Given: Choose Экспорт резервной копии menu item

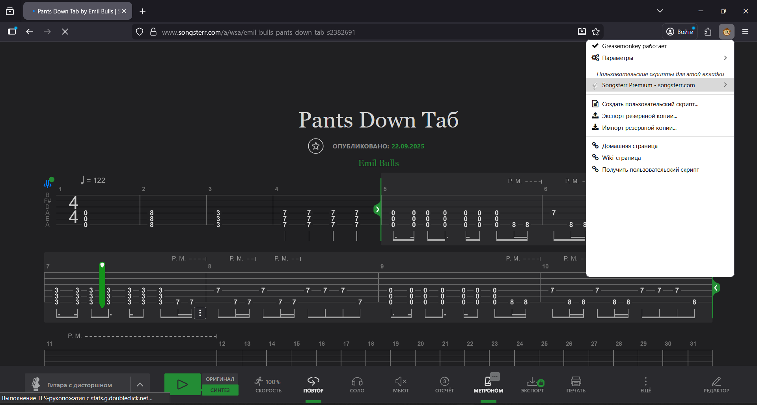Looking at the screenshot, I should (x=660, y=116).
